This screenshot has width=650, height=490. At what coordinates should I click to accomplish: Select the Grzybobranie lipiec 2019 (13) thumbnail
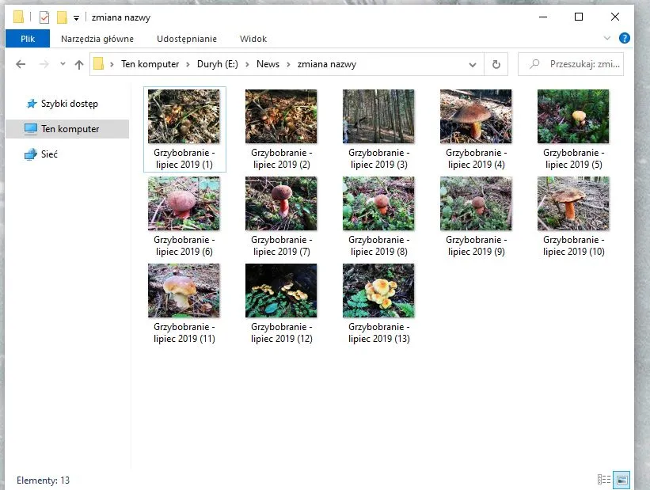(x=378, y=290)
